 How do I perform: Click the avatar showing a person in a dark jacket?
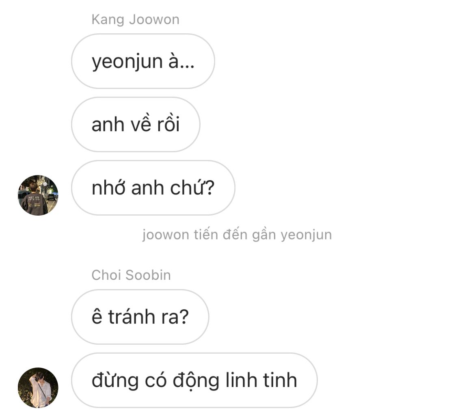[x=38, y=195]
